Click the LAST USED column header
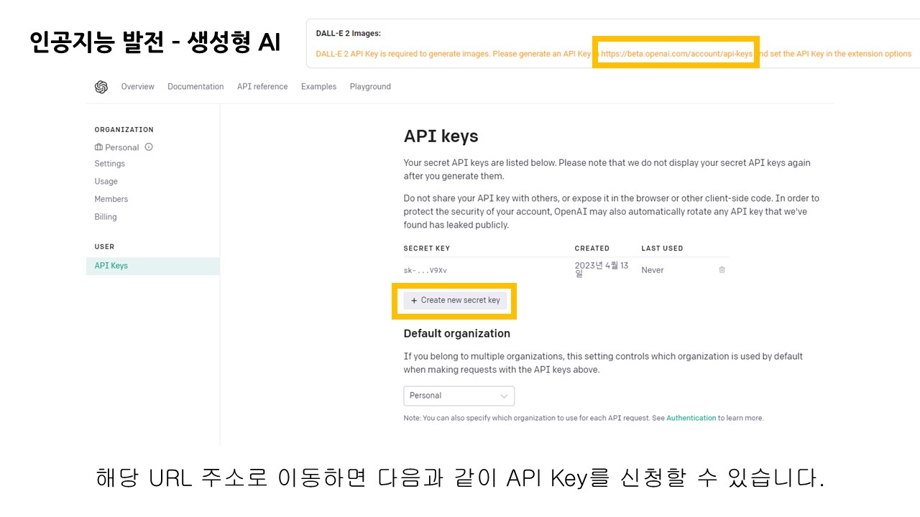The image size is (920, 517). pos(663,248)
